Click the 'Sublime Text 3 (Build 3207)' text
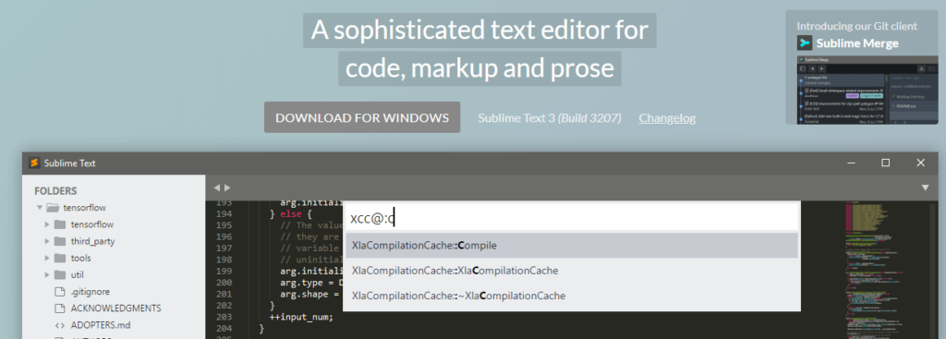Screen dimensions: 946x339 coord(550,118)
